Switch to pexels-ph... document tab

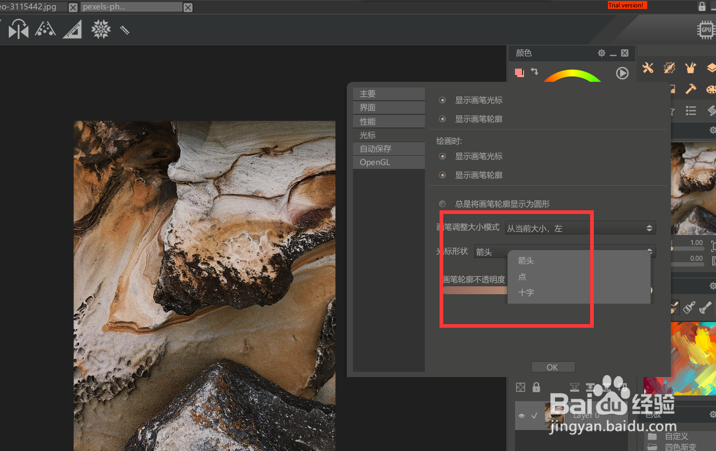coord(132,7)
